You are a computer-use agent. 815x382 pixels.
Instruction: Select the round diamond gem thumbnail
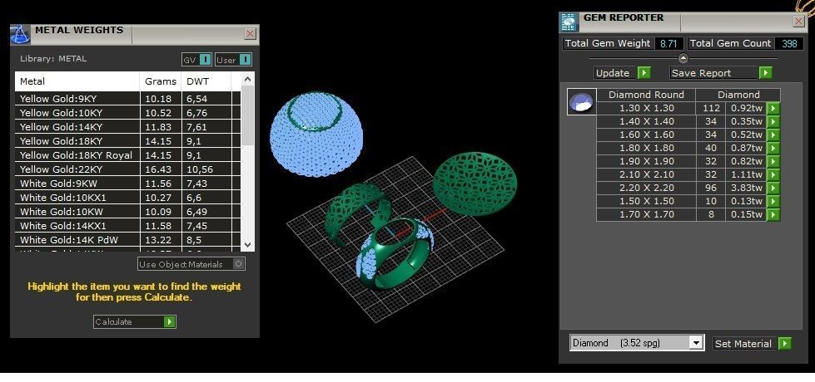pyautogui.click(x=581, y=101)
